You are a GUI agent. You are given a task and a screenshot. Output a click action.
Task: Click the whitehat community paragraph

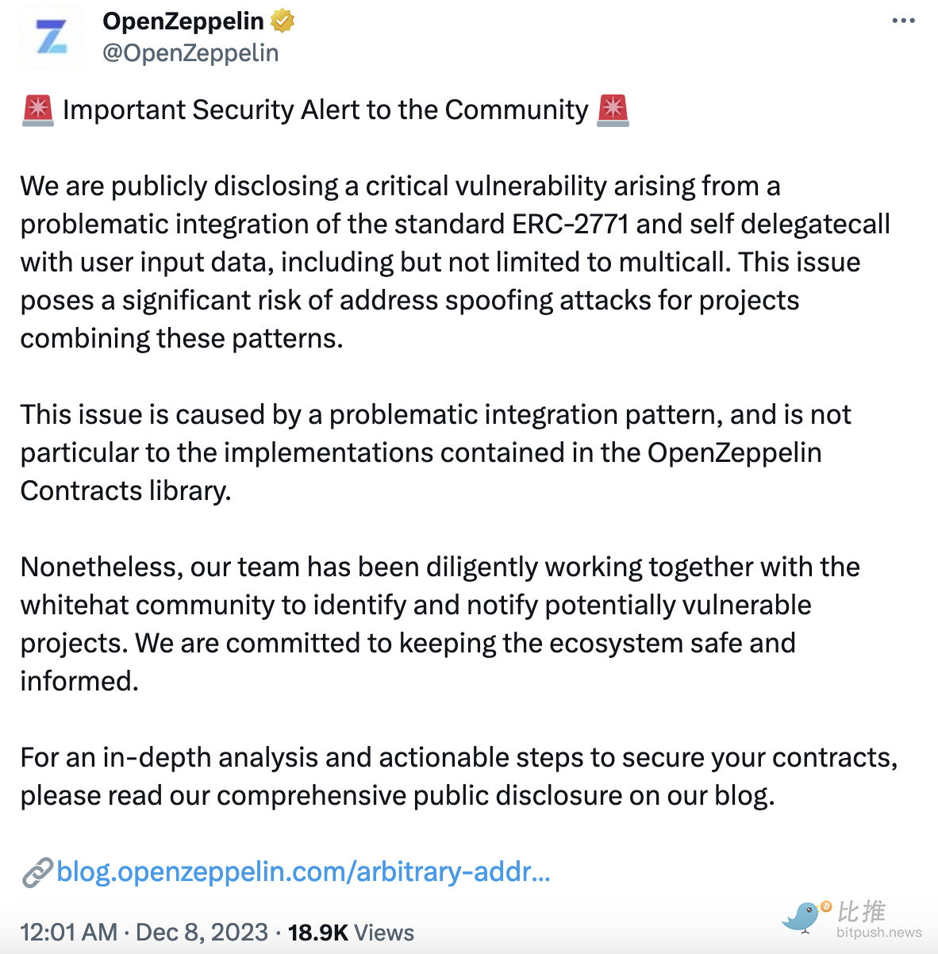coord(440,624)
